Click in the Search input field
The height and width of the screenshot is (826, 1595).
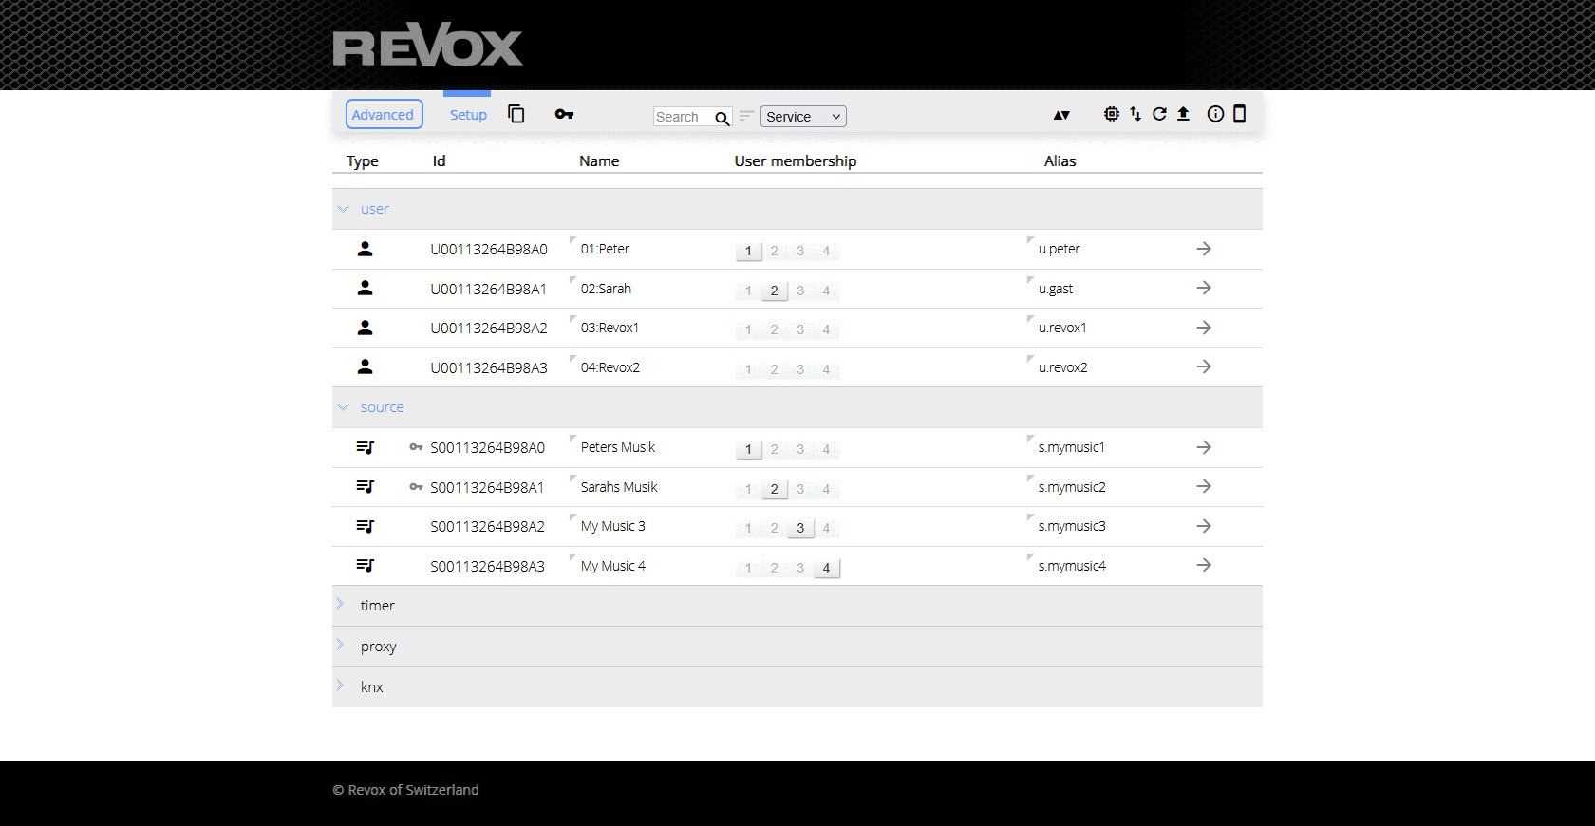point(684,117)
